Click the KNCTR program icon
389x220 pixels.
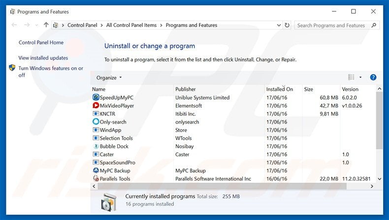pyautogui.click(x=96, y=113)
